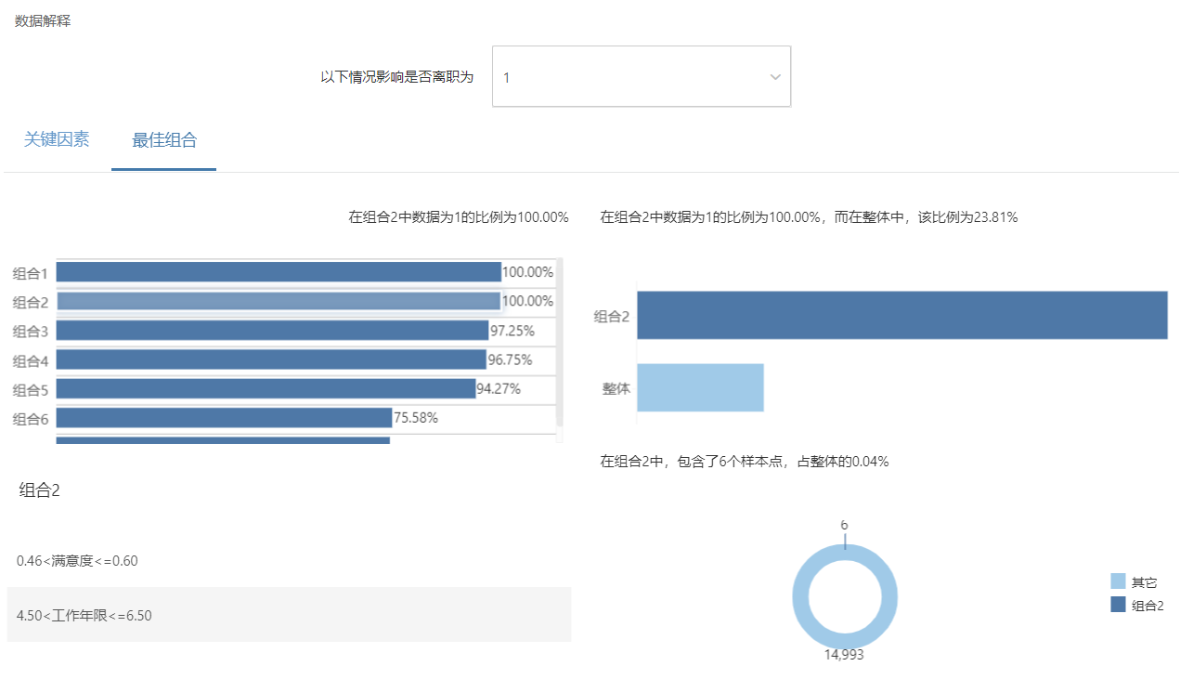Click the donut chart ring
The height and width of the screenshot is (679, 1193).
800,593
